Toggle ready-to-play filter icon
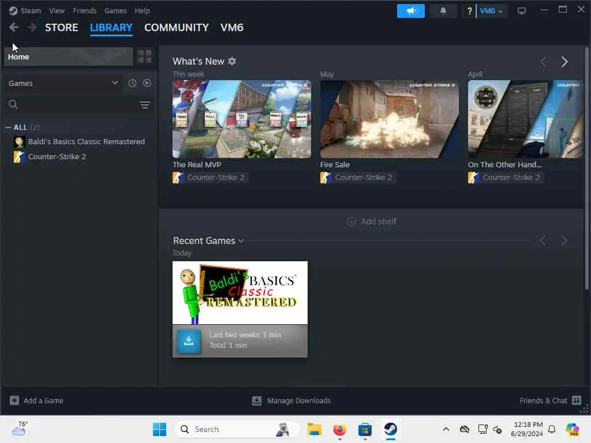Viewport: 591px width, 443px height. (147, 83)
